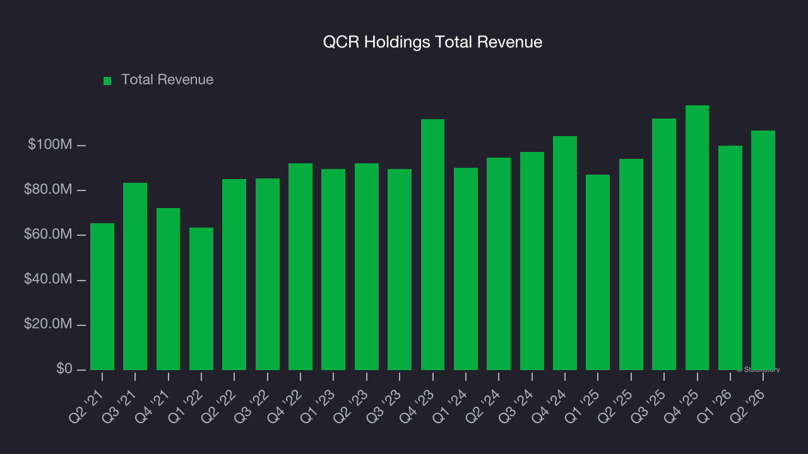Select the $60.0M y-axis label
808x454 pixels.
[x=48, y=235]
